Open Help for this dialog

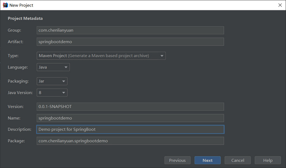(x=268, y=160)
